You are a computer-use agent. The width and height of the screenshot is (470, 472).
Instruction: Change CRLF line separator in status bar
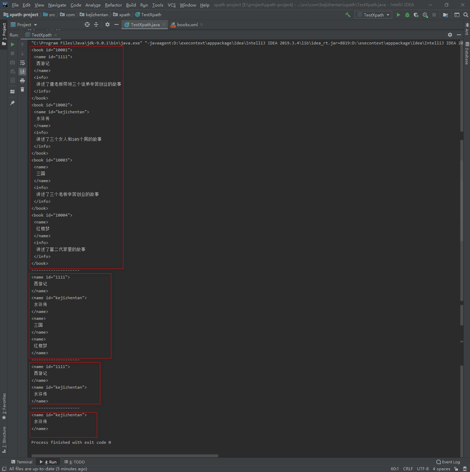[x=408, y=469]
